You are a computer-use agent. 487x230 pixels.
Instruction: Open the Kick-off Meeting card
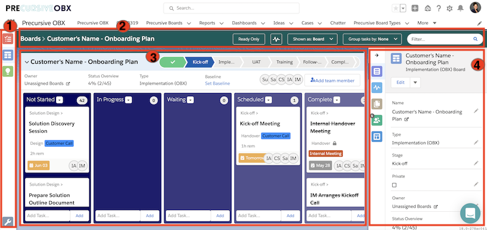(268, 136)
